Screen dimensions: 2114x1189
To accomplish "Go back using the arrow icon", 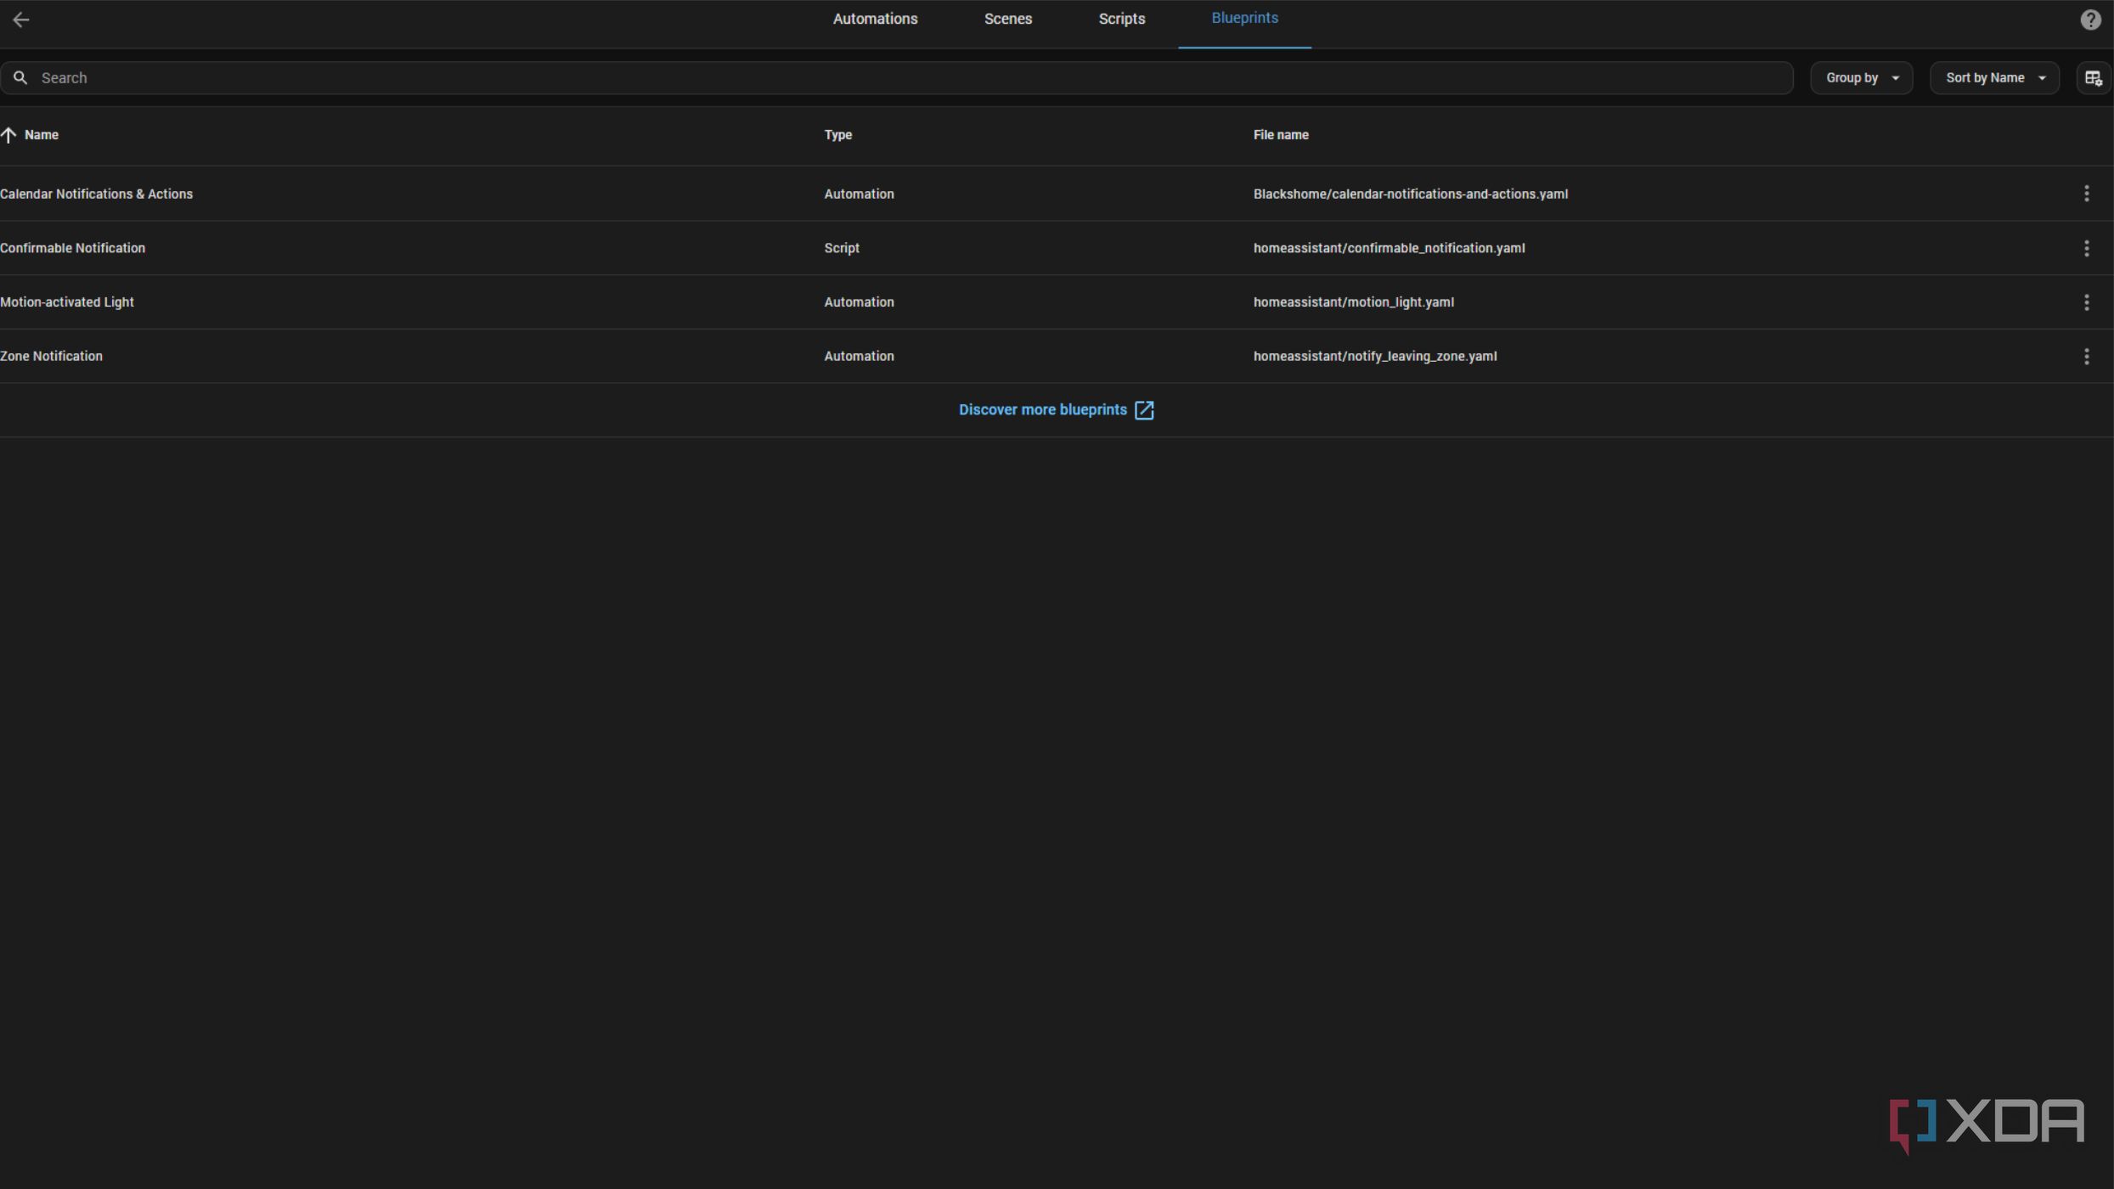I will (21, 20).
